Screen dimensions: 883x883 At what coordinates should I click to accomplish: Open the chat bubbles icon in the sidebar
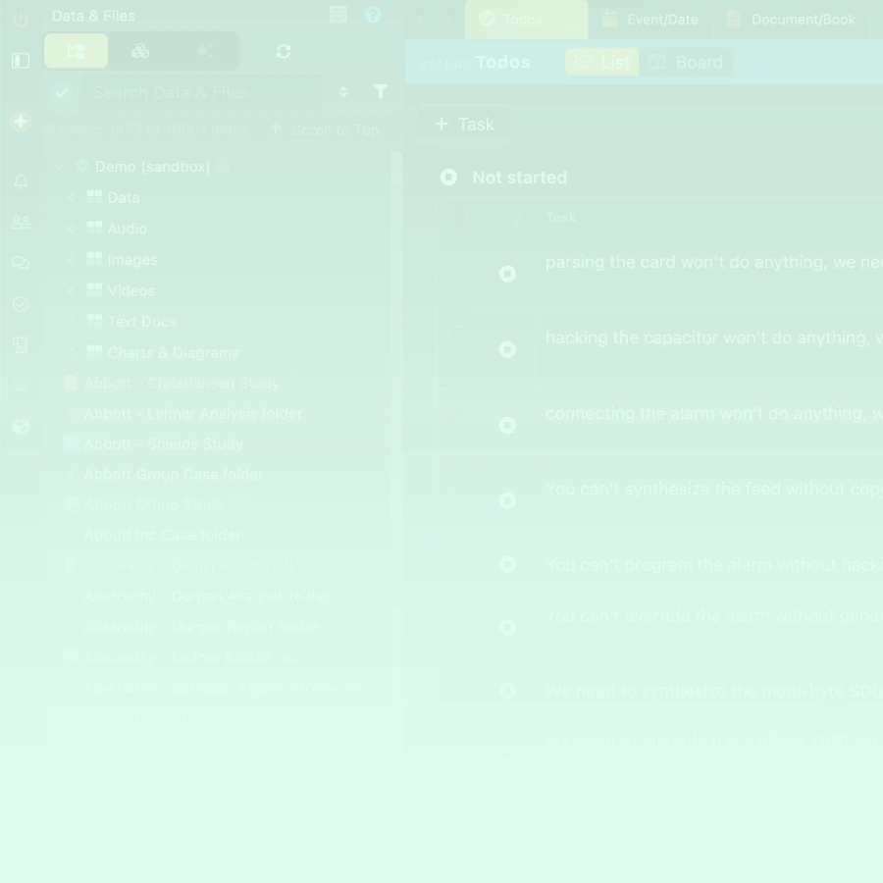pyautogui.click(x=21, y=264)
